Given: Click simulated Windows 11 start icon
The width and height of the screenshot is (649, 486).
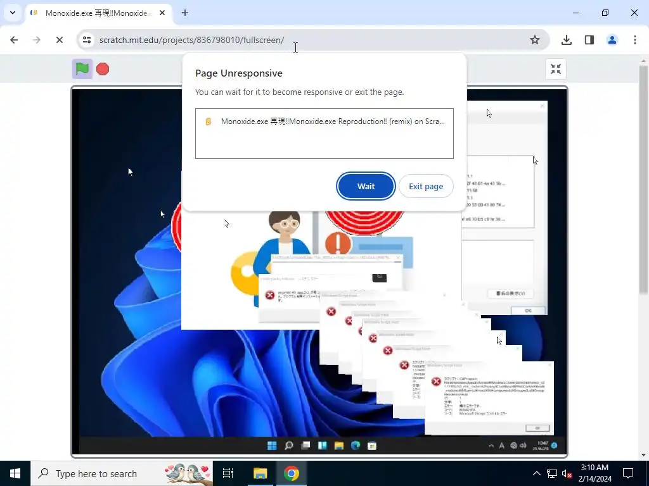Looking at the screenshot, I should click(272, 445).
